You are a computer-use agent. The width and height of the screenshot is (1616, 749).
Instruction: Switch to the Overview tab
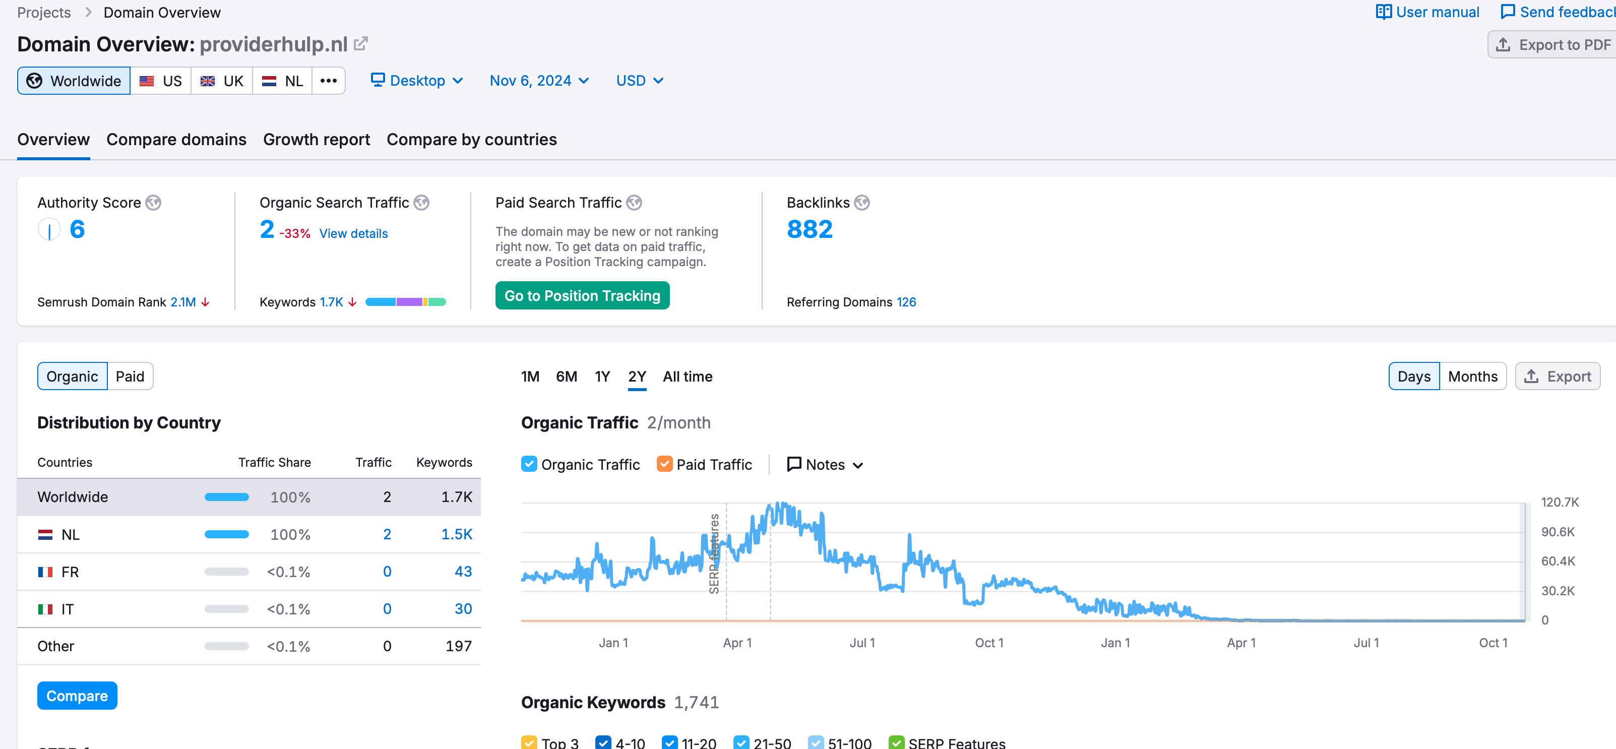tap(53, 139)
